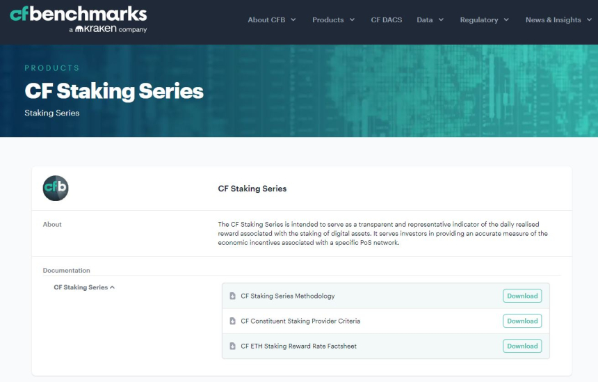Click the CF Staking Series page heading

click(114, 91)
